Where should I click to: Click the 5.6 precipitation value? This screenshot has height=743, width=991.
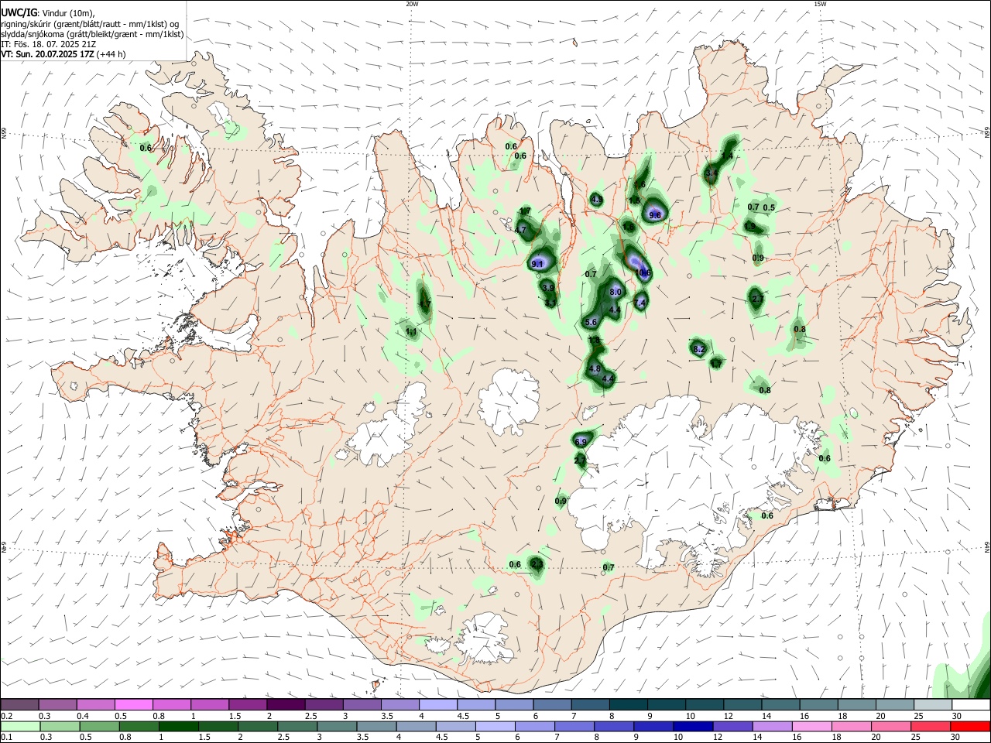tap(591, 322)
